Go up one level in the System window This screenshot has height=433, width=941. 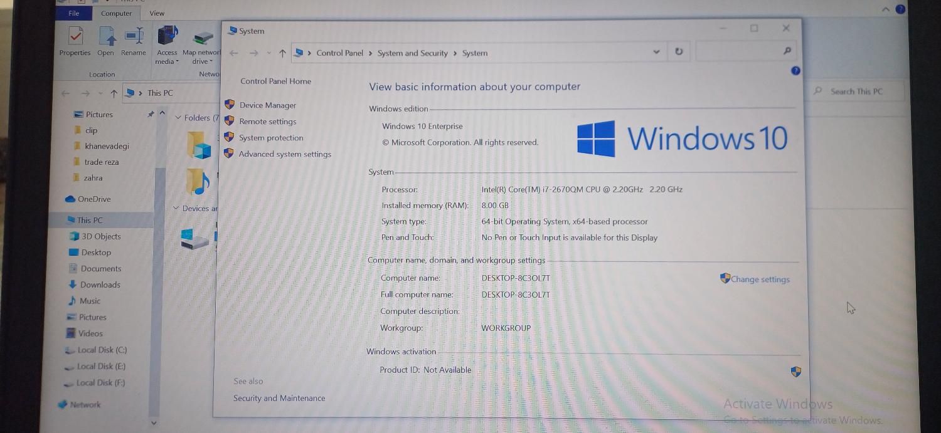282,53
